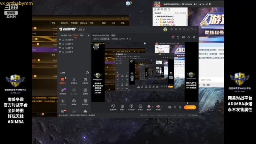
Task: Click the YY chat input field 说点什么
Action: pos(211,80)
